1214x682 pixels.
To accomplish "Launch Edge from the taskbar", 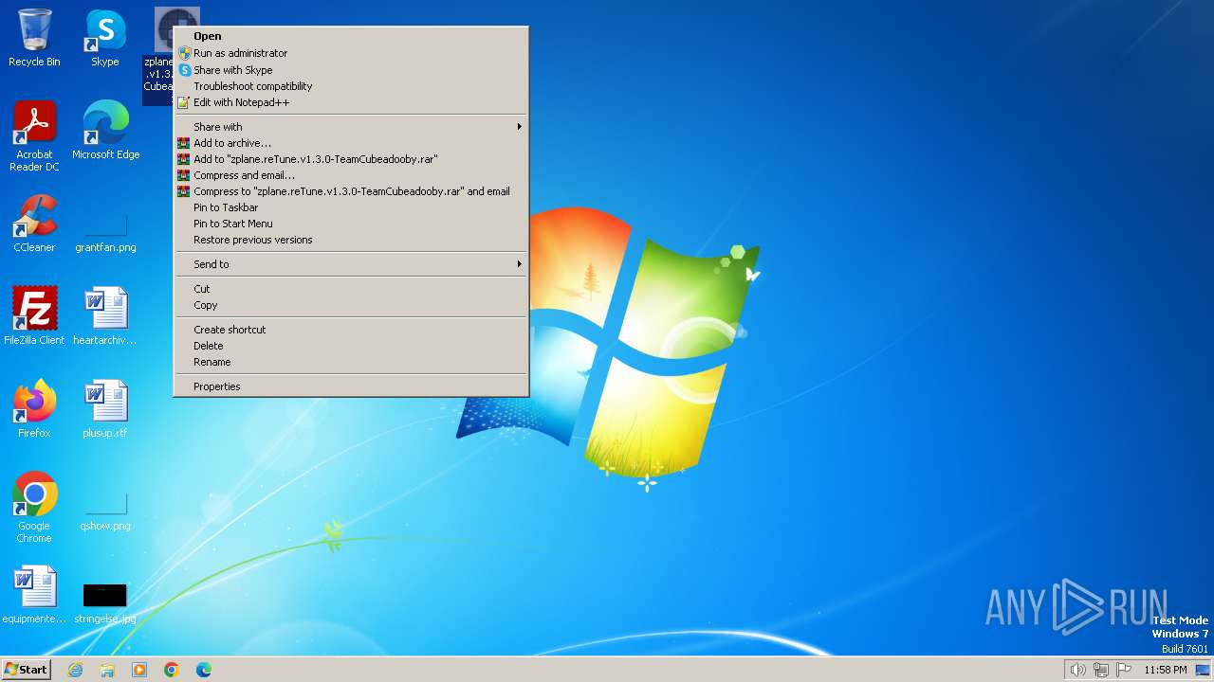I will click(204, 670).
